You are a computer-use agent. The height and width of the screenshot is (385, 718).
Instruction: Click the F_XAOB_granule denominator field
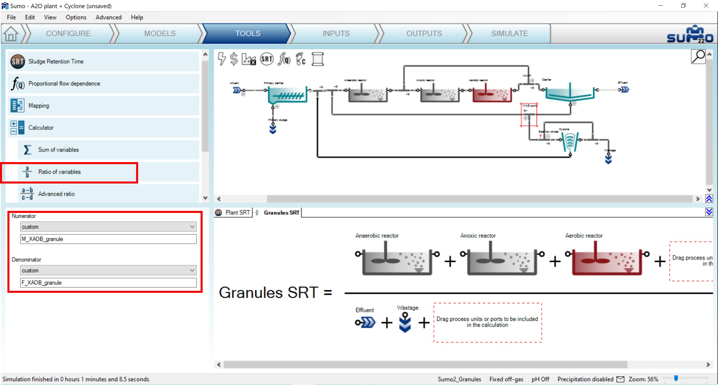[x=108, y=283]
